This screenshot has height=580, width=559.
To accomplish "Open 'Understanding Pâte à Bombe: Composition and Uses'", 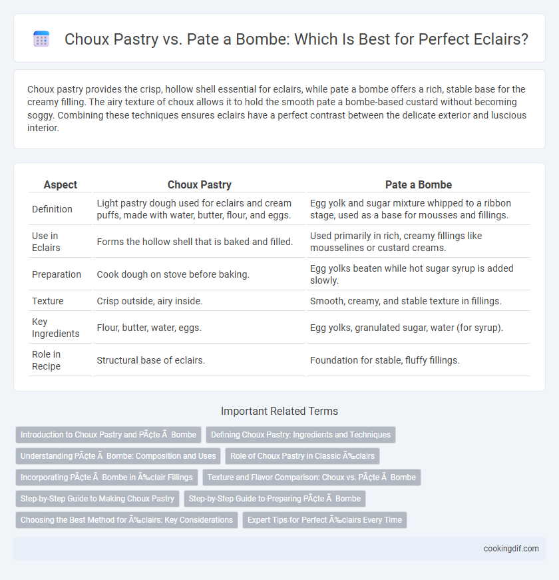I will pos(118,456).
